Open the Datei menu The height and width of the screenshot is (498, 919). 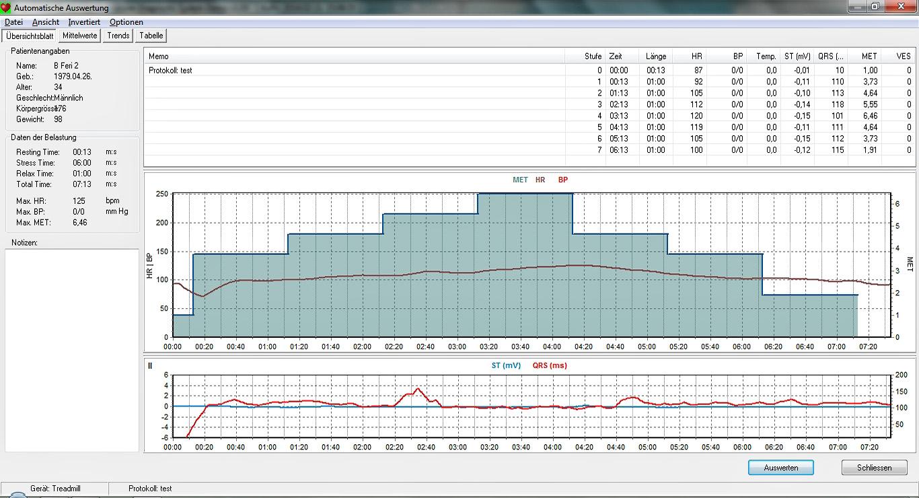(x=13, y=22)
